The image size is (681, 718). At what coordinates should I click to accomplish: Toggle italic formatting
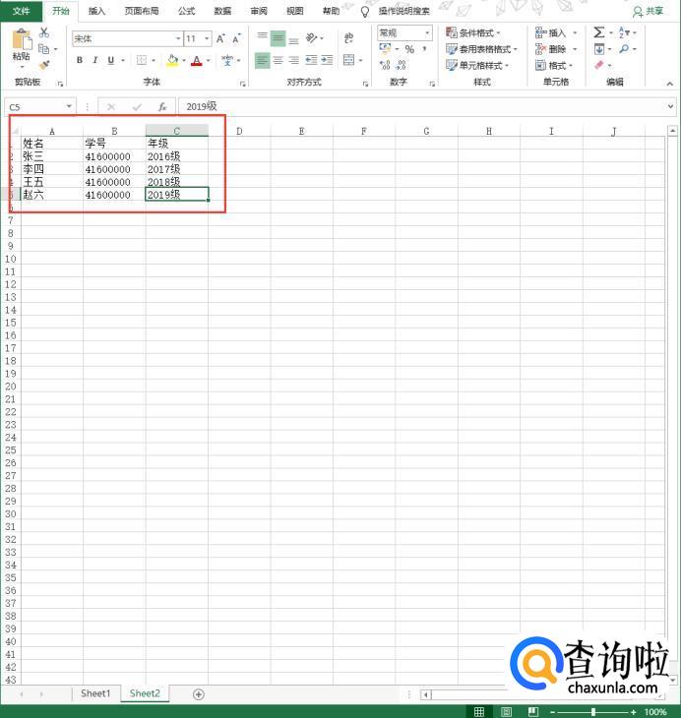tap(94, 60)
